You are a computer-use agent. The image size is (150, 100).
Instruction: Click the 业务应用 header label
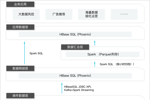[20, 4]
